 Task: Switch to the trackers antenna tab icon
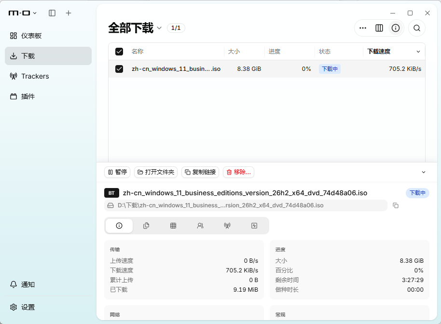pyautogui.click(x=227, y=226)
